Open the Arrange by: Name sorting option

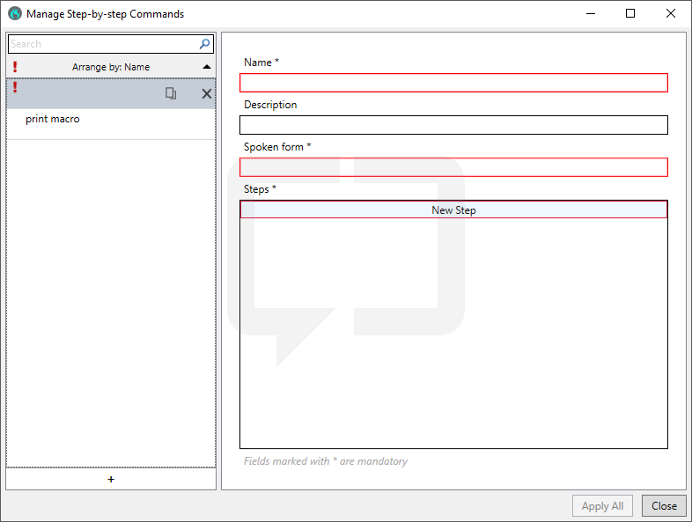tap(111, 67)
